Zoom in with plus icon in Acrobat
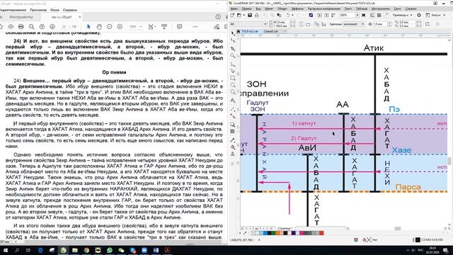The height and width of the screenshot is (255, 453). (120, 27)
